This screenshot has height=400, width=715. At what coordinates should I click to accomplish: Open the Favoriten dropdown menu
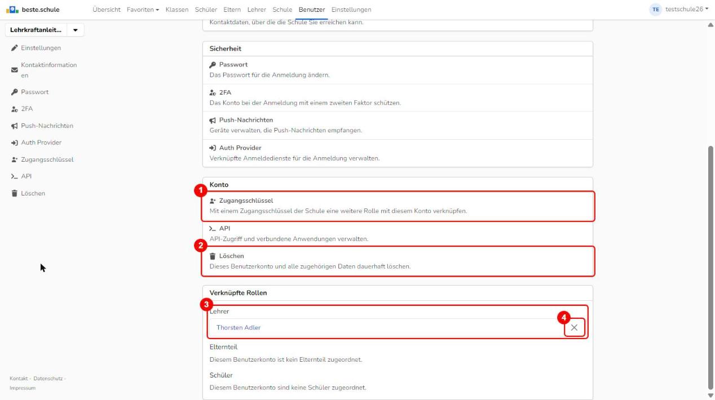[x=143, y=10]
